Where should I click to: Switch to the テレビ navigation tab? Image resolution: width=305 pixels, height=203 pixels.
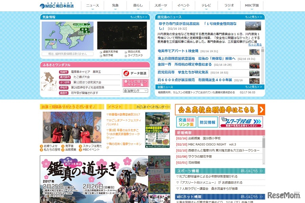click(206, 5)
